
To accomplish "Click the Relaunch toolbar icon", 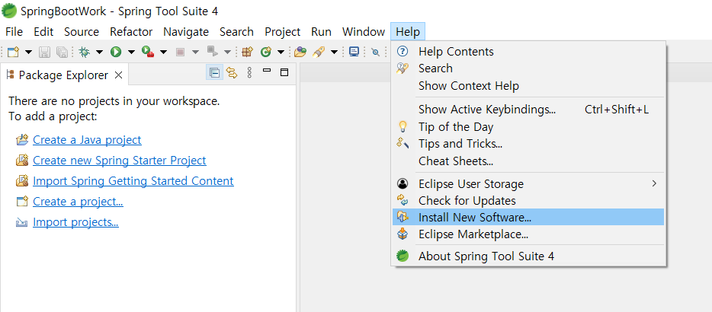I will click(x=212, y=52).
